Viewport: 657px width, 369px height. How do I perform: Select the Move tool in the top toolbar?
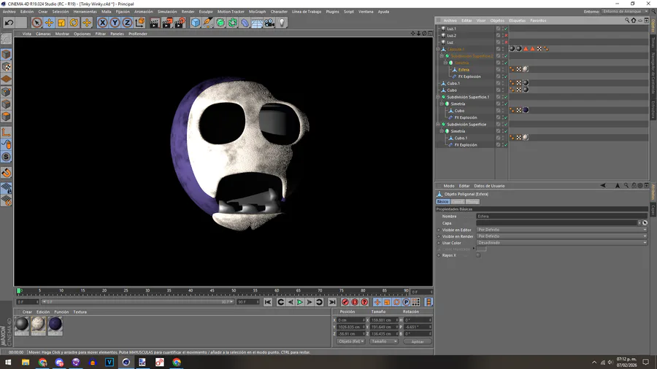coord(49,23)
